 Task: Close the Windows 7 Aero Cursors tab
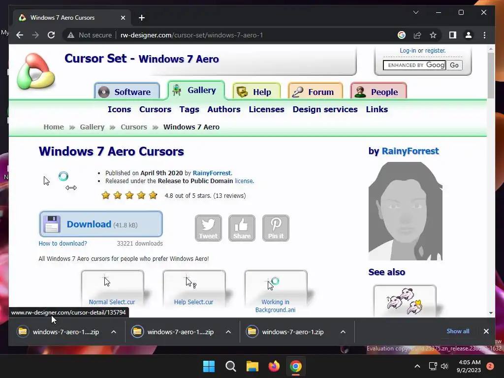coord(123,18)
